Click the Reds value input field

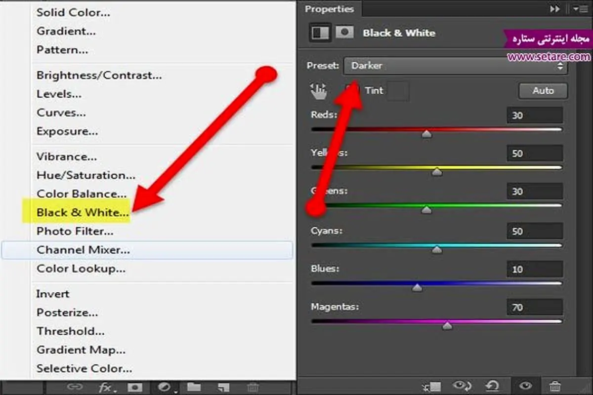(535, 116)
